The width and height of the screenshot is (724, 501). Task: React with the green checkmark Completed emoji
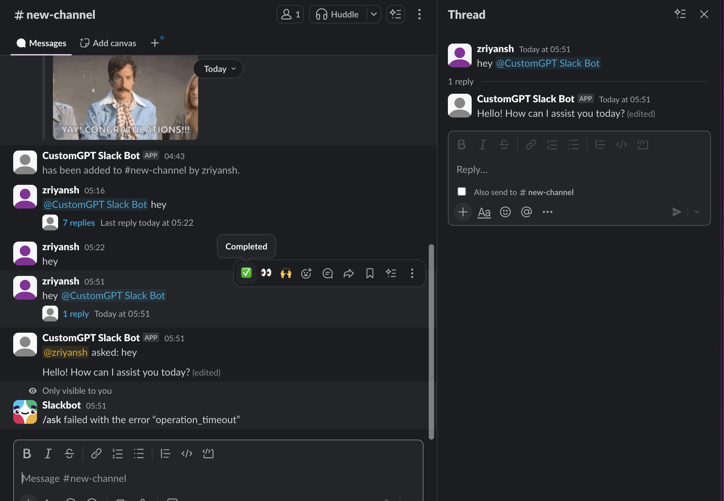[246, 273]
